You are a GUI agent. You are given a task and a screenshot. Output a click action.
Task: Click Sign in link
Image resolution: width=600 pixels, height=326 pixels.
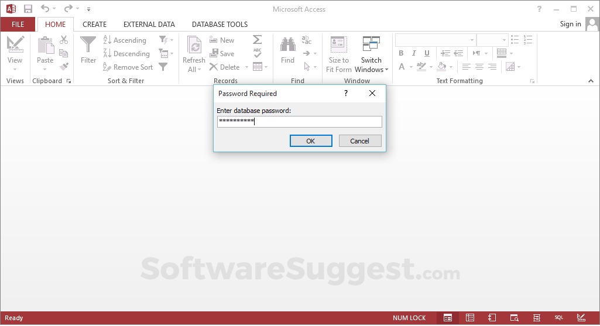571,24
